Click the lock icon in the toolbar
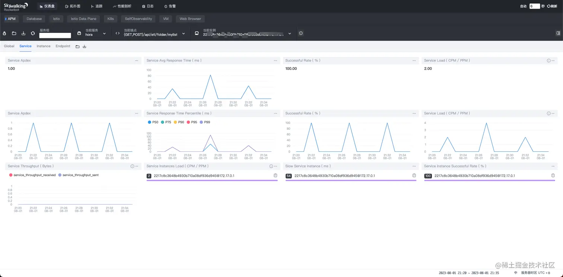The width and height of the screenshot is (563, 277). [x=4, y=33]
